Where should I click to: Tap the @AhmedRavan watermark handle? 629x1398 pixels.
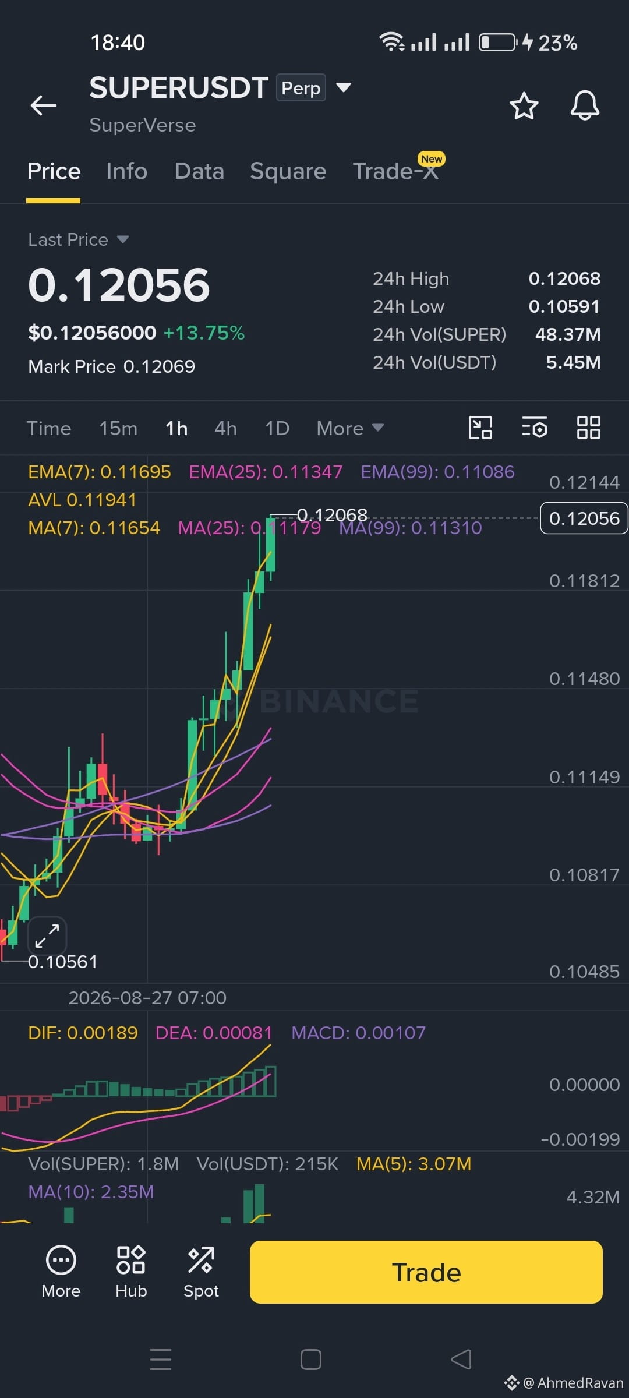click(573, 1383)
